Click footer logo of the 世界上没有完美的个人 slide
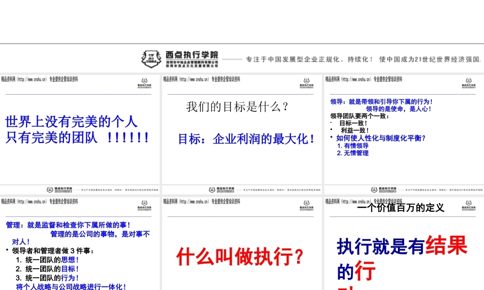 tap(59, 189)
